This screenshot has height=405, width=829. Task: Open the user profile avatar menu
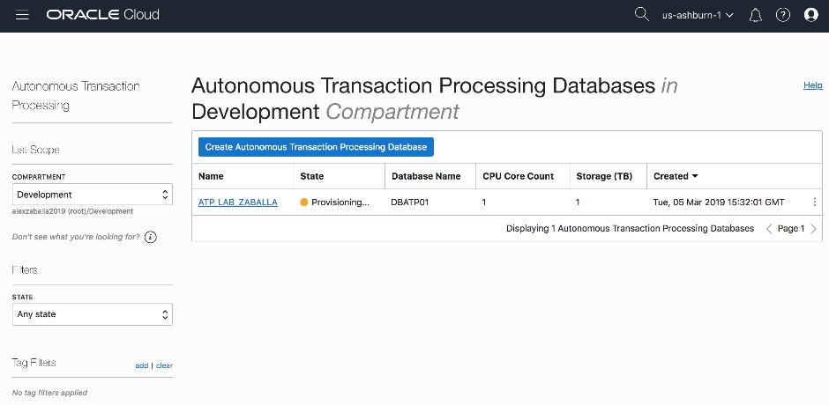(x=811, y=15)
